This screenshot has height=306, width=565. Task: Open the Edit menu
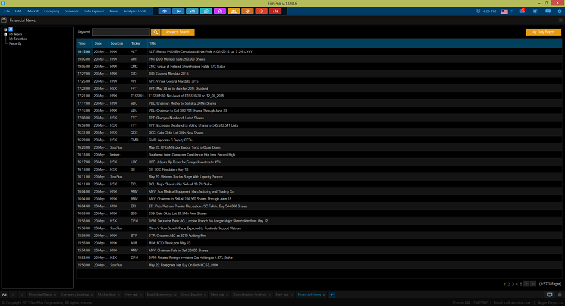tap(18, 11)
